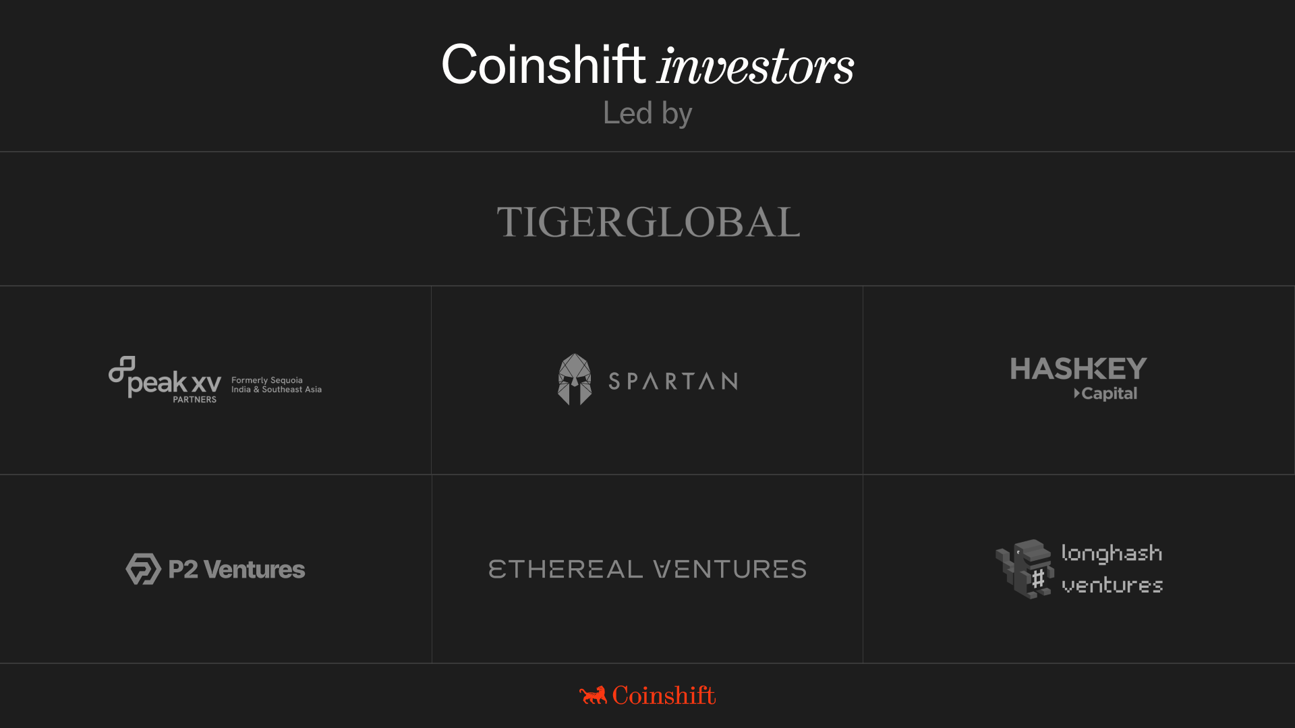The height and width of the screenshot is (728, 1295).
Task: Click the peak xv wordmark
Action: click(x=174, y=383)
